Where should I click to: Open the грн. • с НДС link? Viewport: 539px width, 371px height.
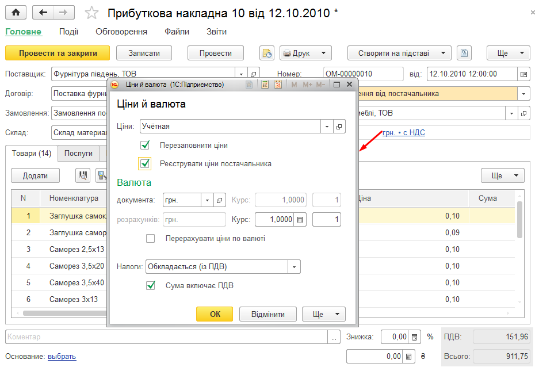point(404,133)
